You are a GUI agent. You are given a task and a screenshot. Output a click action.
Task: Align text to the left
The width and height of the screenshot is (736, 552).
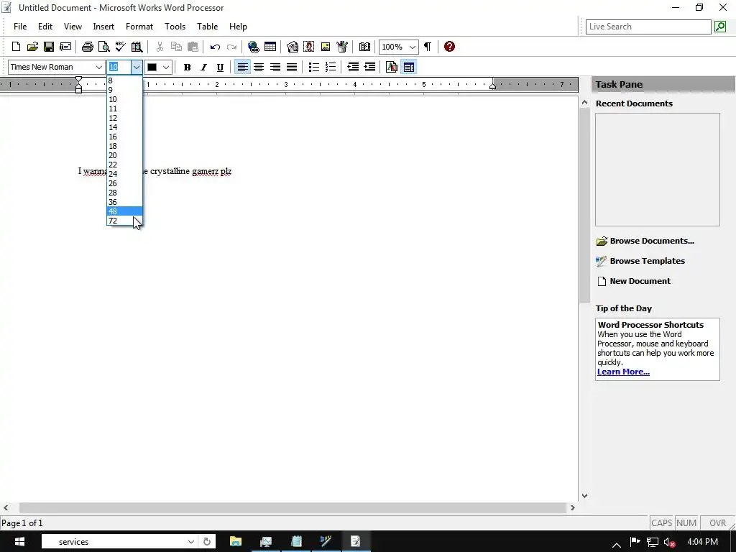point(242,67)
